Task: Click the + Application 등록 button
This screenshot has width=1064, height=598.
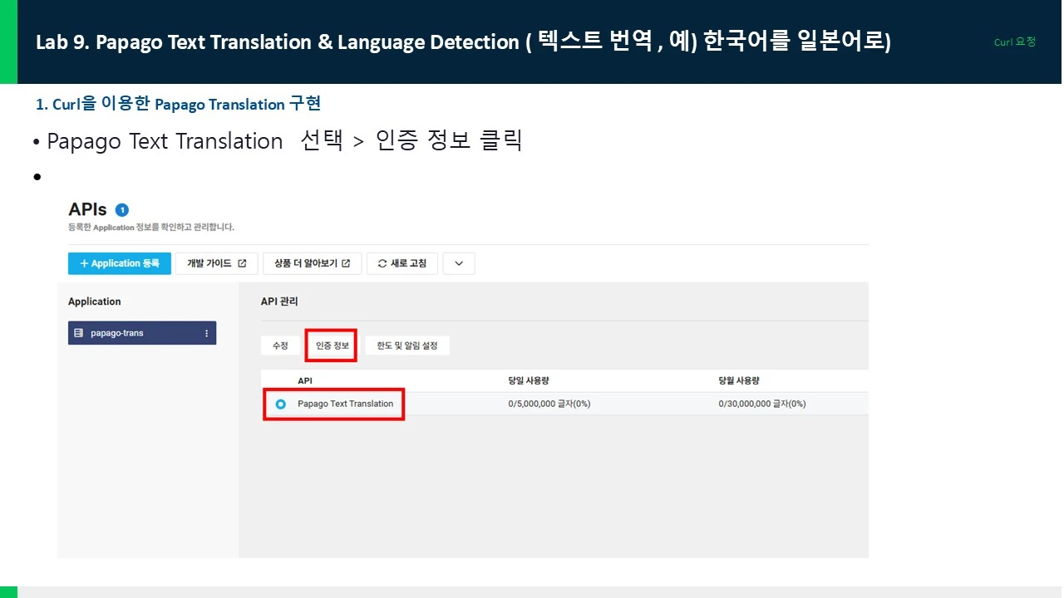Action: coord(120,263)
